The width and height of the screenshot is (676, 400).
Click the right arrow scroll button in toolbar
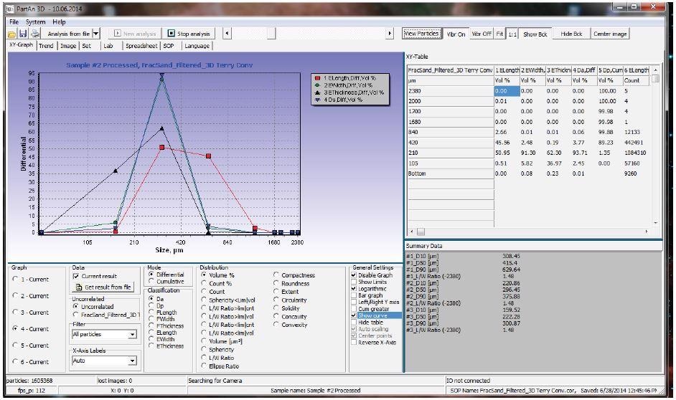tap(390, 34)
